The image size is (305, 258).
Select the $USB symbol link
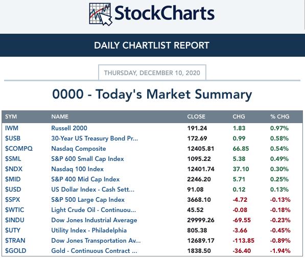[x=13, y=138]
